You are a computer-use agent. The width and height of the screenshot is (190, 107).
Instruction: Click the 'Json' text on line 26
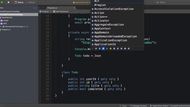[98, 56]
